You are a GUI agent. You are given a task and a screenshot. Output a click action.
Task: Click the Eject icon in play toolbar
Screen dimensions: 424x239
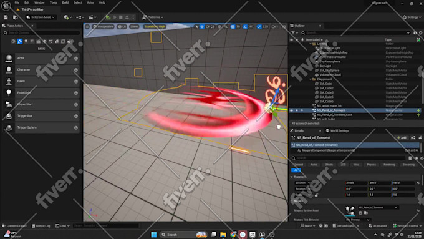[127, 17]
